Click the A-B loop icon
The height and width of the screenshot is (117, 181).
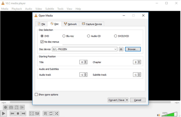tap(17, 107)
